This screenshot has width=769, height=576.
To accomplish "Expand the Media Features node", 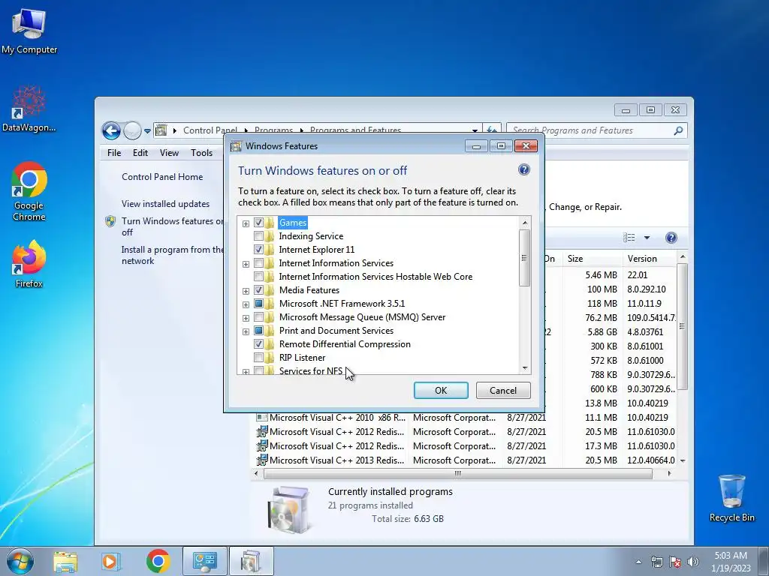I will (246, 291).
